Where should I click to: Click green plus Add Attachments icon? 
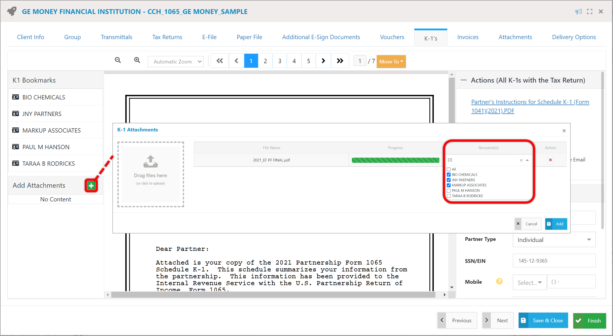tap(91, 186)
